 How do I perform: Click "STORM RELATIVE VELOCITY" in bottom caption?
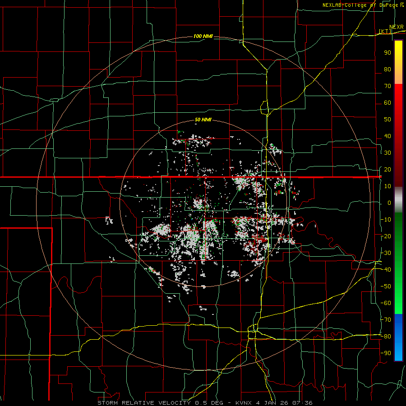(x=144, y=403)
